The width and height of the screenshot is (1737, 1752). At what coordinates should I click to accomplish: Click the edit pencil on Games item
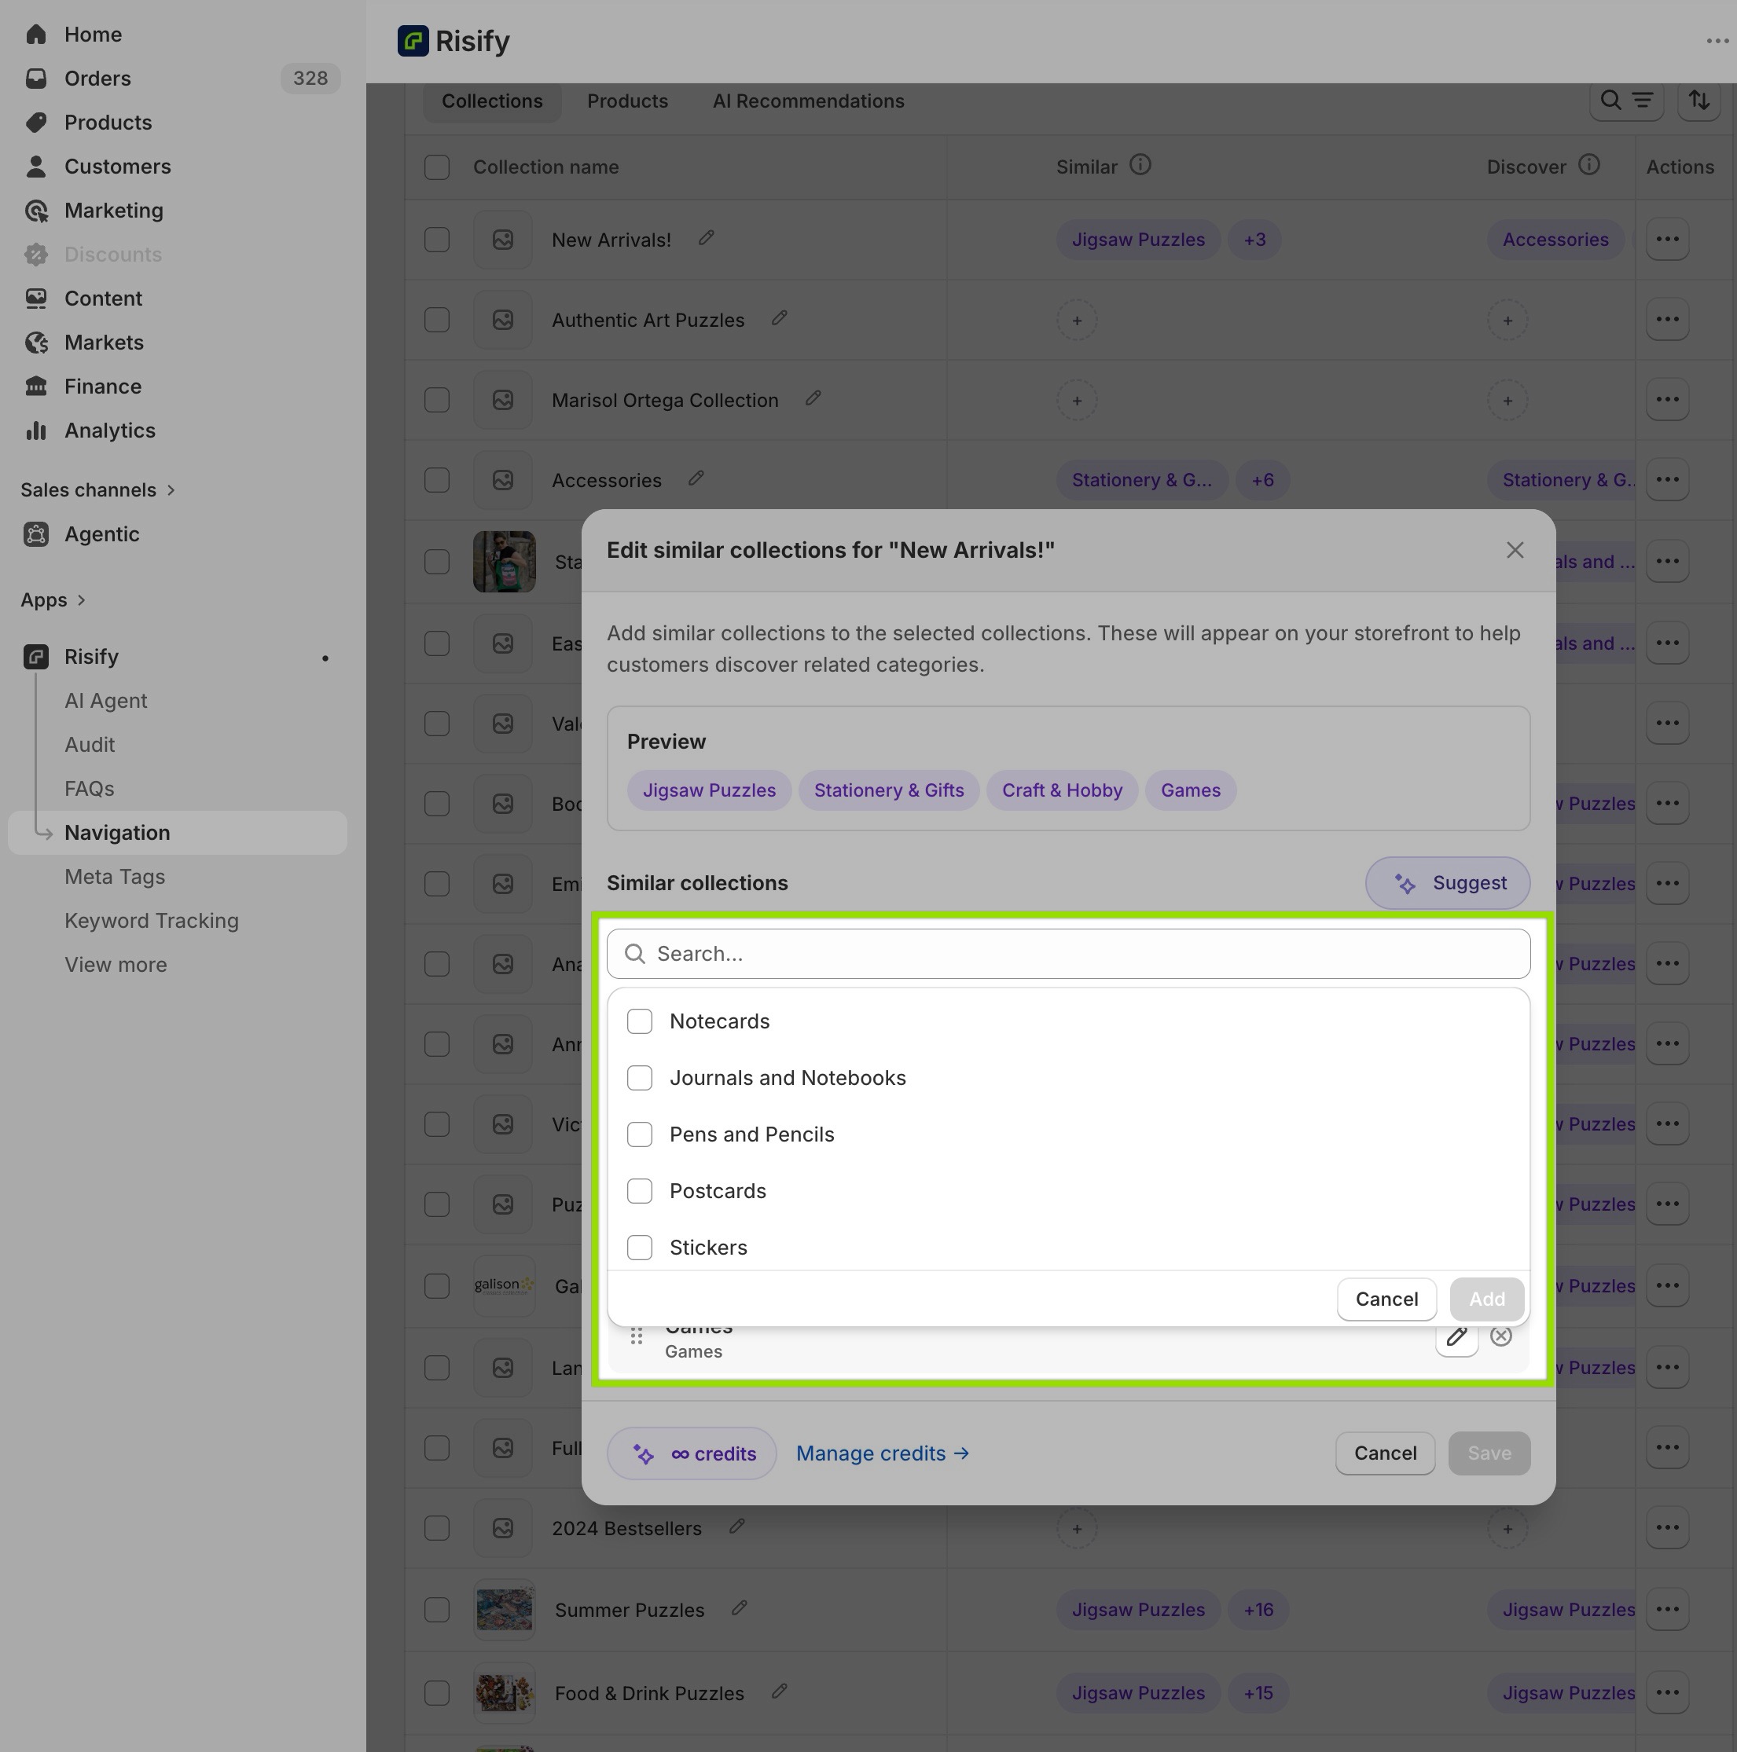[1456, 1336]
